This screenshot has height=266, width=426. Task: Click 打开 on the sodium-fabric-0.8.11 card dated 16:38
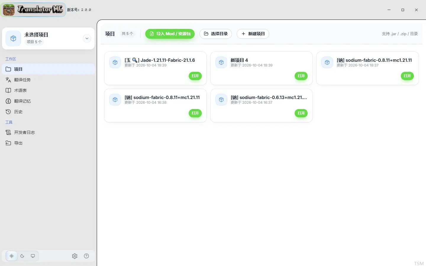(x=195, y=113)
